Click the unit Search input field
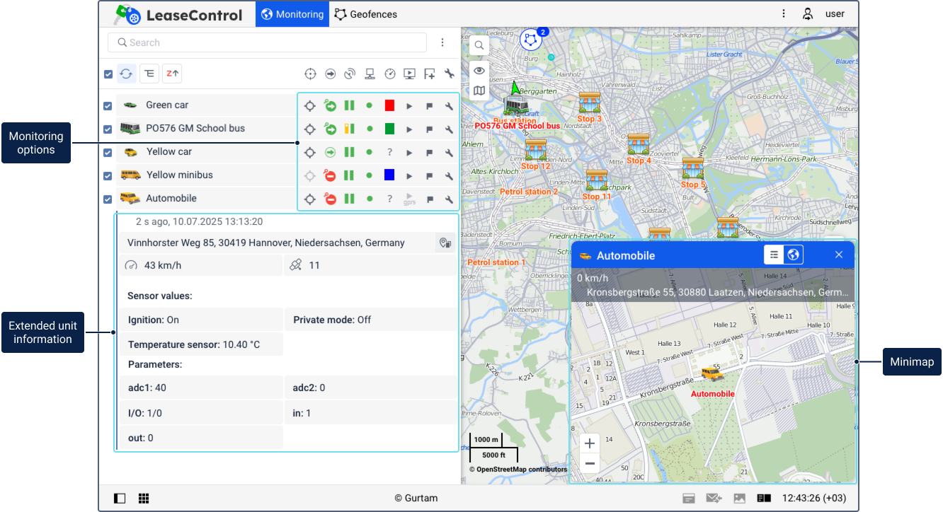 pos(269,42)
